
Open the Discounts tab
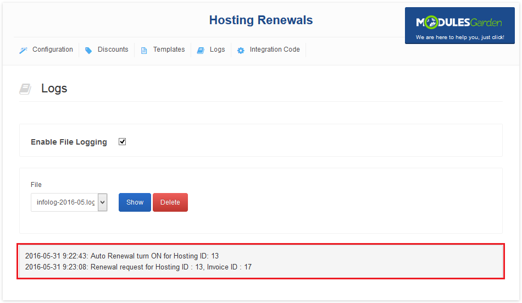pyautogui.click(x=113, y=49)
